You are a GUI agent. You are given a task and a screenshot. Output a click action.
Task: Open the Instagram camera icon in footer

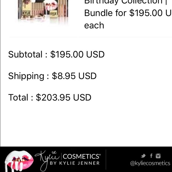point(158,156)
